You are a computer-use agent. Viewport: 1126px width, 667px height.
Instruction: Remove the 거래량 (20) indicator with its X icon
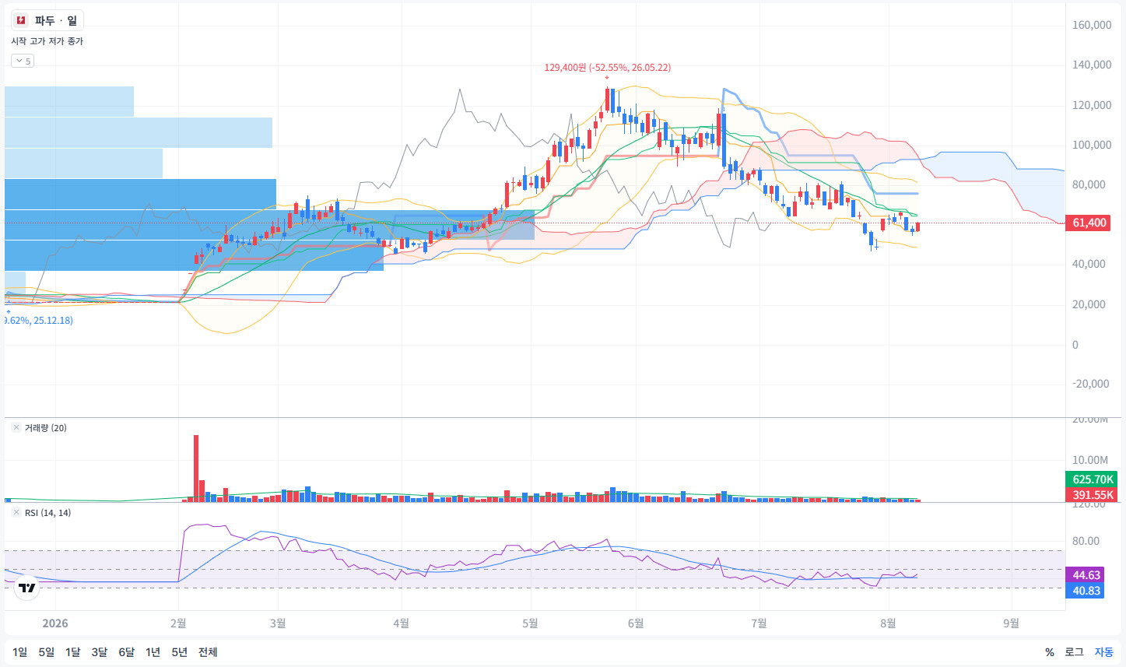16,427
